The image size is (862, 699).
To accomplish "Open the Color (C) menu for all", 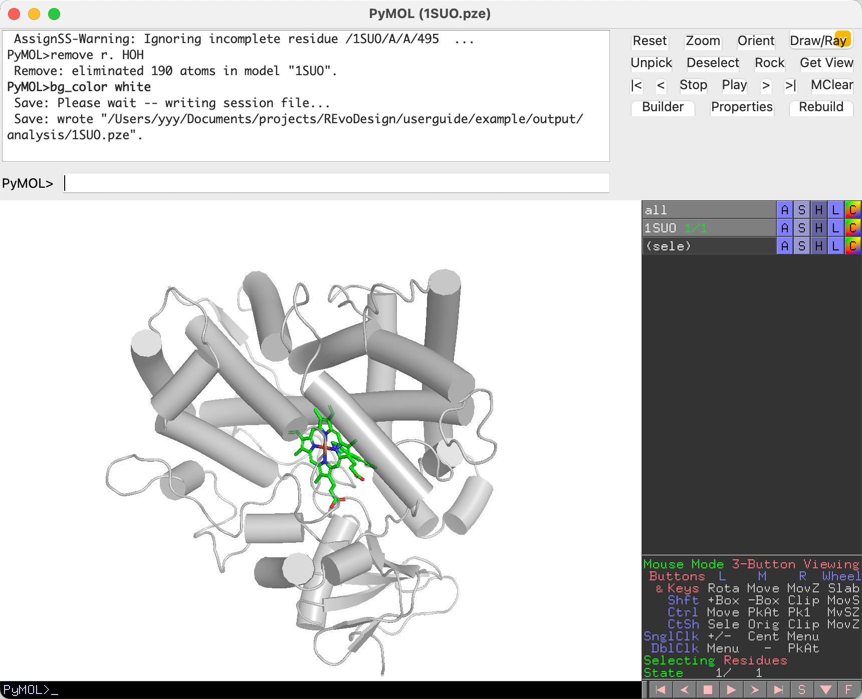I will [x=852, y=210].
